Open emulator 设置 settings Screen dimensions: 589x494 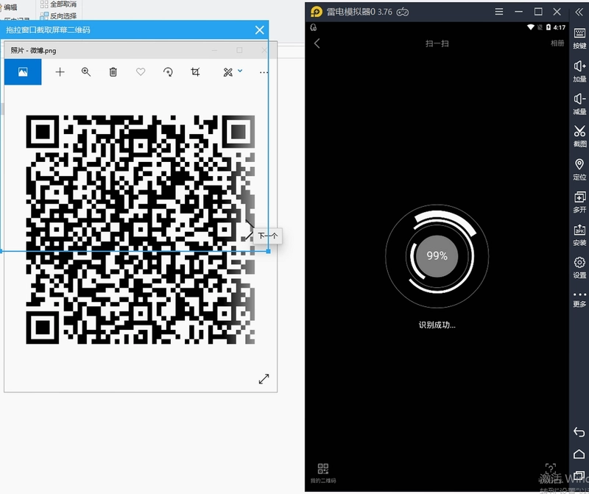click(x=579, y=267)
